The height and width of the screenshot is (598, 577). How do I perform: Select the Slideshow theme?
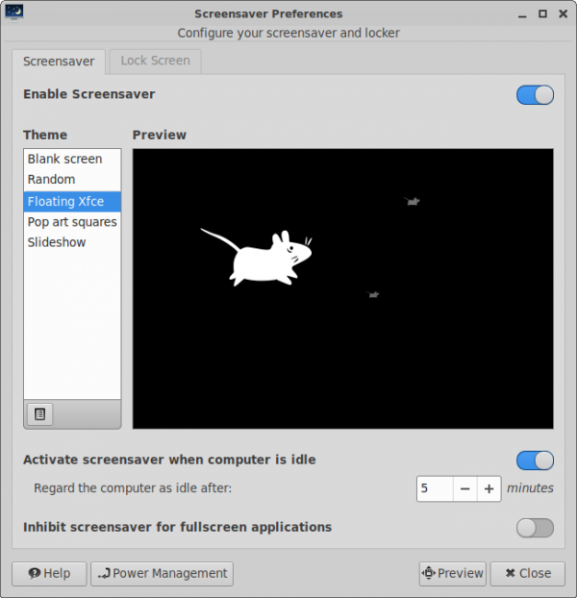pos(57,242)
